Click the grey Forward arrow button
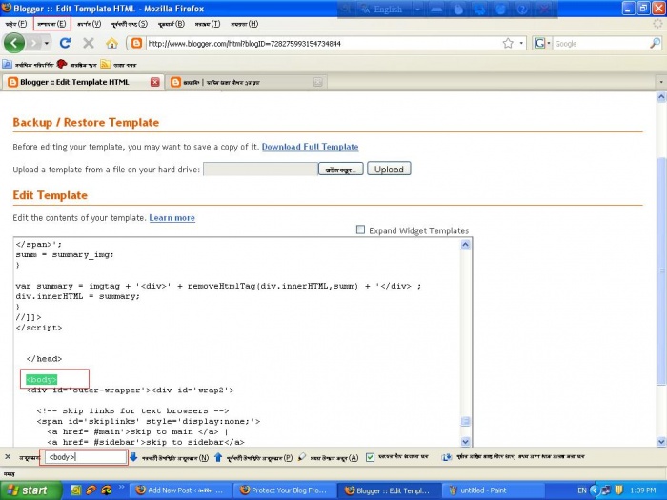This screenshot has width=667, height=500. click(34, 43)
